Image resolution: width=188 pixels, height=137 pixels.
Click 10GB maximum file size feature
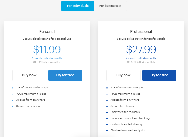[x=31, y=94]
